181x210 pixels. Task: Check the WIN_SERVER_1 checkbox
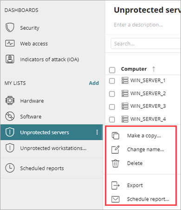[x=112, y=81]
